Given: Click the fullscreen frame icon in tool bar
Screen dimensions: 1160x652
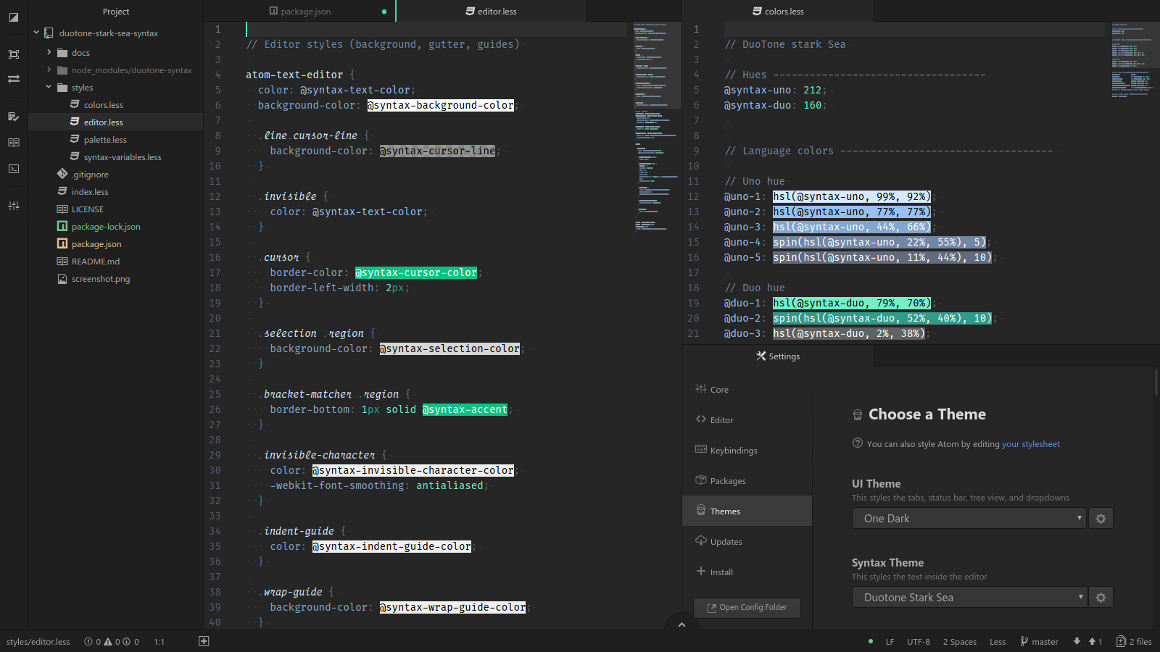Looking at the screenshot, I should tap(14, 54).
